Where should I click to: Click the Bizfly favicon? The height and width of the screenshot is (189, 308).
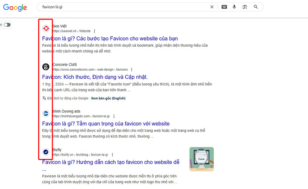click(46, 152)
